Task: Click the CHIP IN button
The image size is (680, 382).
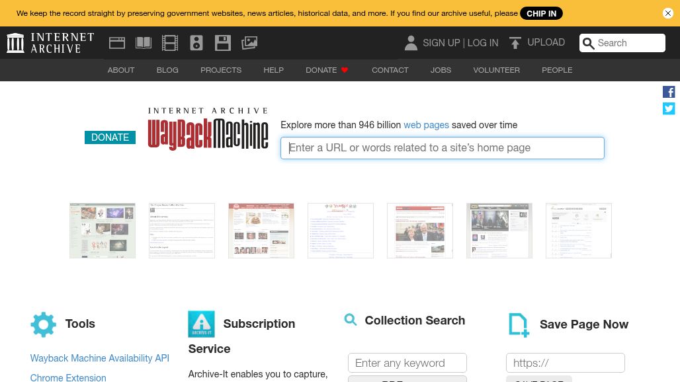Action: click(541, 13)
